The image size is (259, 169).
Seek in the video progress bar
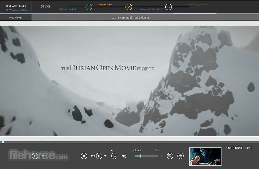coord(129,142)
